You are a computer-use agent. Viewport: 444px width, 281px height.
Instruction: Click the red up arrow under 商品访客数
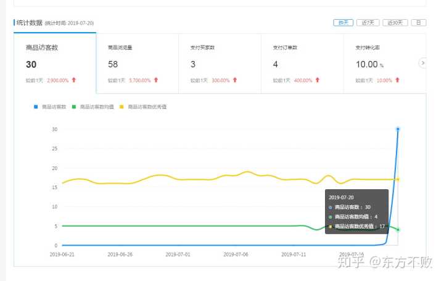coord(74,80)
